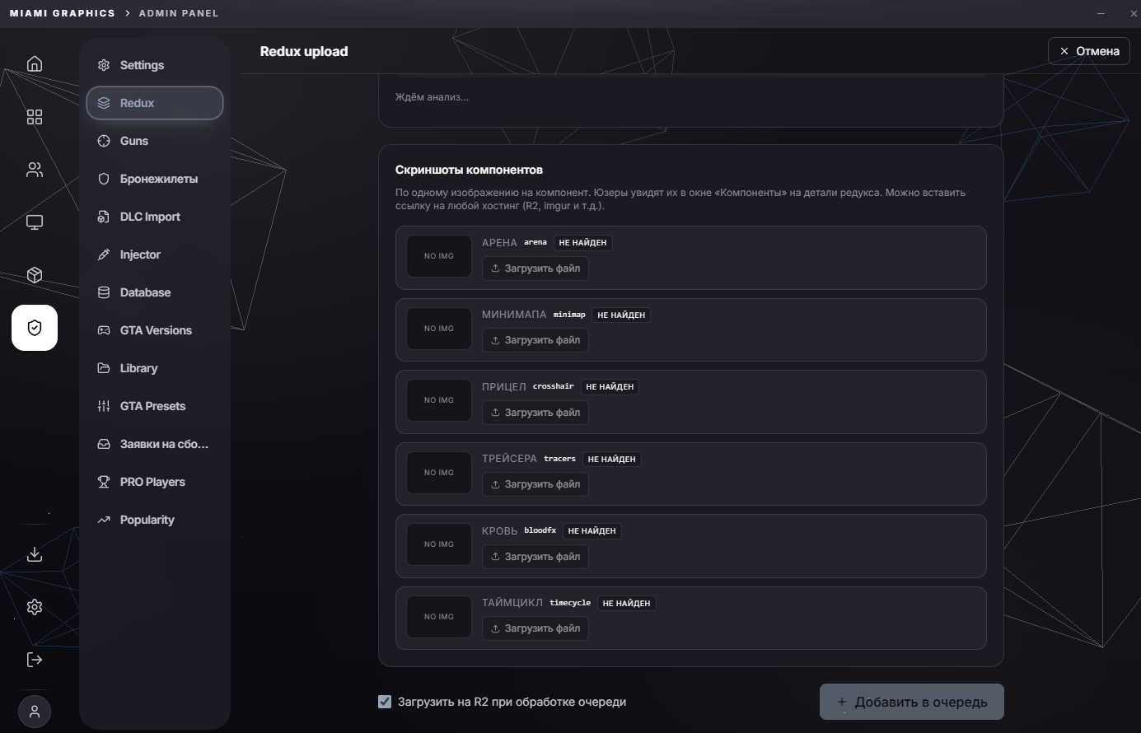This screenshot has width=1141, height=733.
Task: Click Добавить в очередь button
Action: pyautogui.click(x=912, y=702)
